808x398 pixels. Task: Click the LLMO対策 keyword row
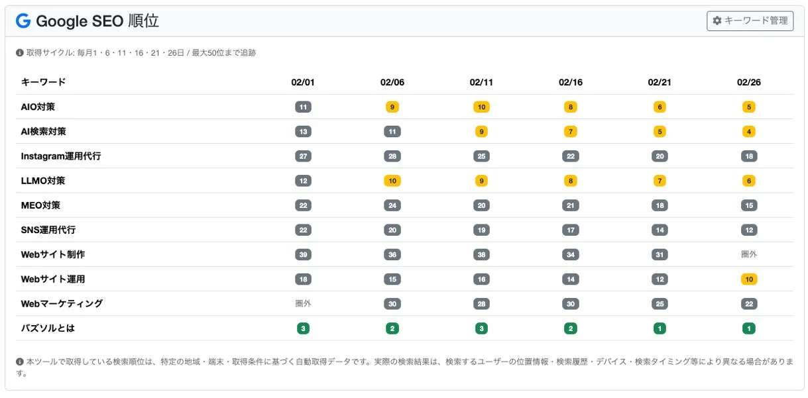tap(42, 180)
